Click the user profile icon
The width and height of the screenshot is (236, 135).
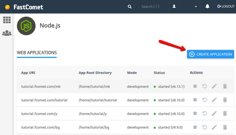tap(174, 6)
